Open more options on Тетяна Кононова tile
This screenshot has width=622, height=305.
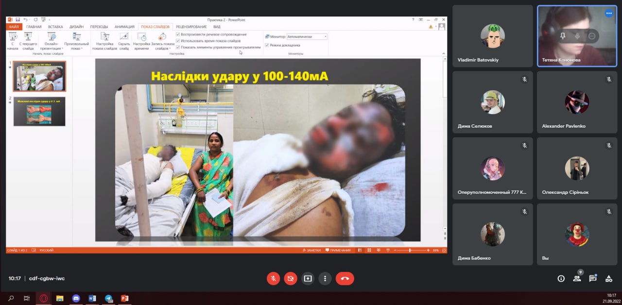(609, 14)
